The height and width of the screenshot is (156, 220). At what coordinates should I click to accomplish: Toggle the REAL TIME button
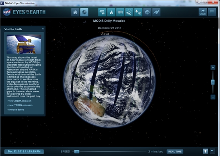tap(175, 152)
